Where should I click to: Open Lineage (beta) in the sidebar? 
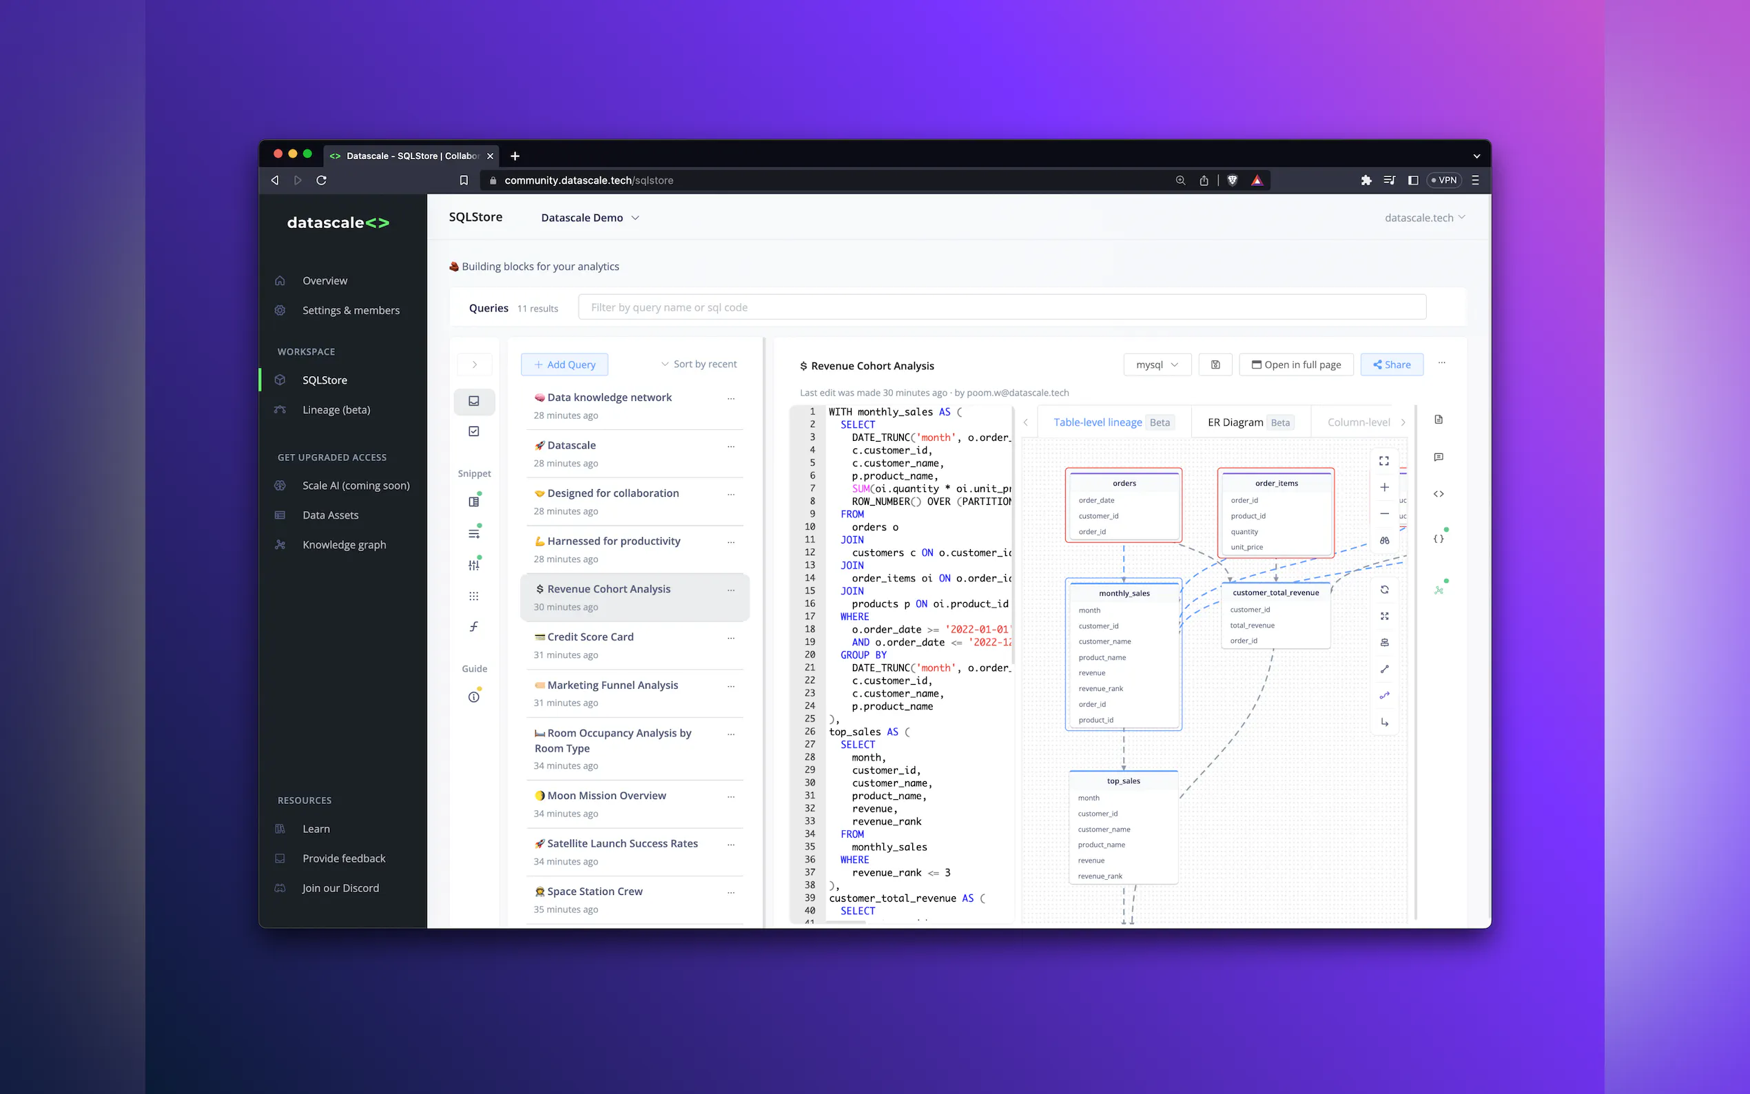[x=336, y=409]
